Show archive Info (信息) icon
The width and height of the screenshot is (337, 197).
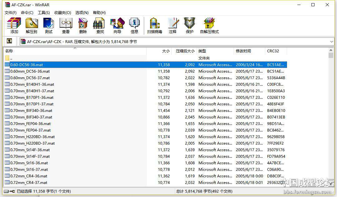click(134, 25)
